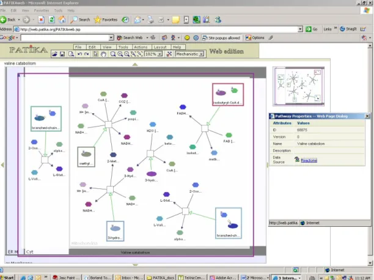
Task: Click the browser Stop icon
Action: click(x=42, y=20)
